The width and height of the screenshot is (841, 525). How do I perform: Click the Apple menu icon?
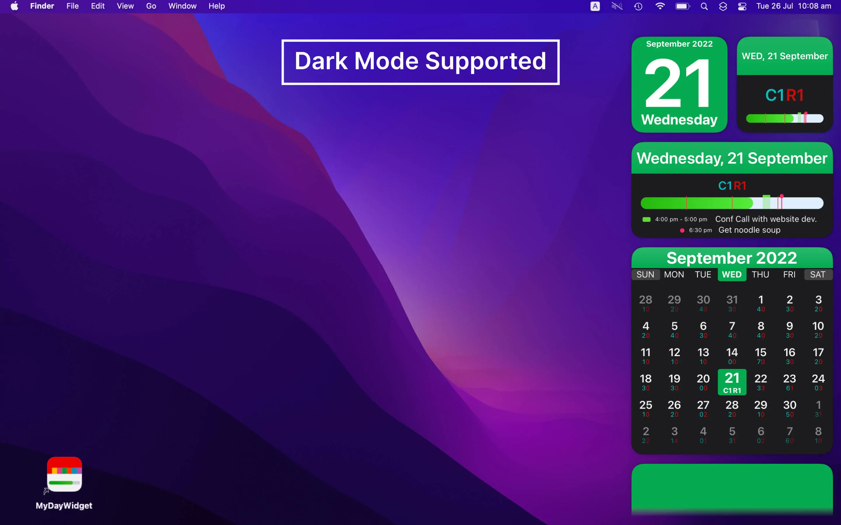pos(14,6)
